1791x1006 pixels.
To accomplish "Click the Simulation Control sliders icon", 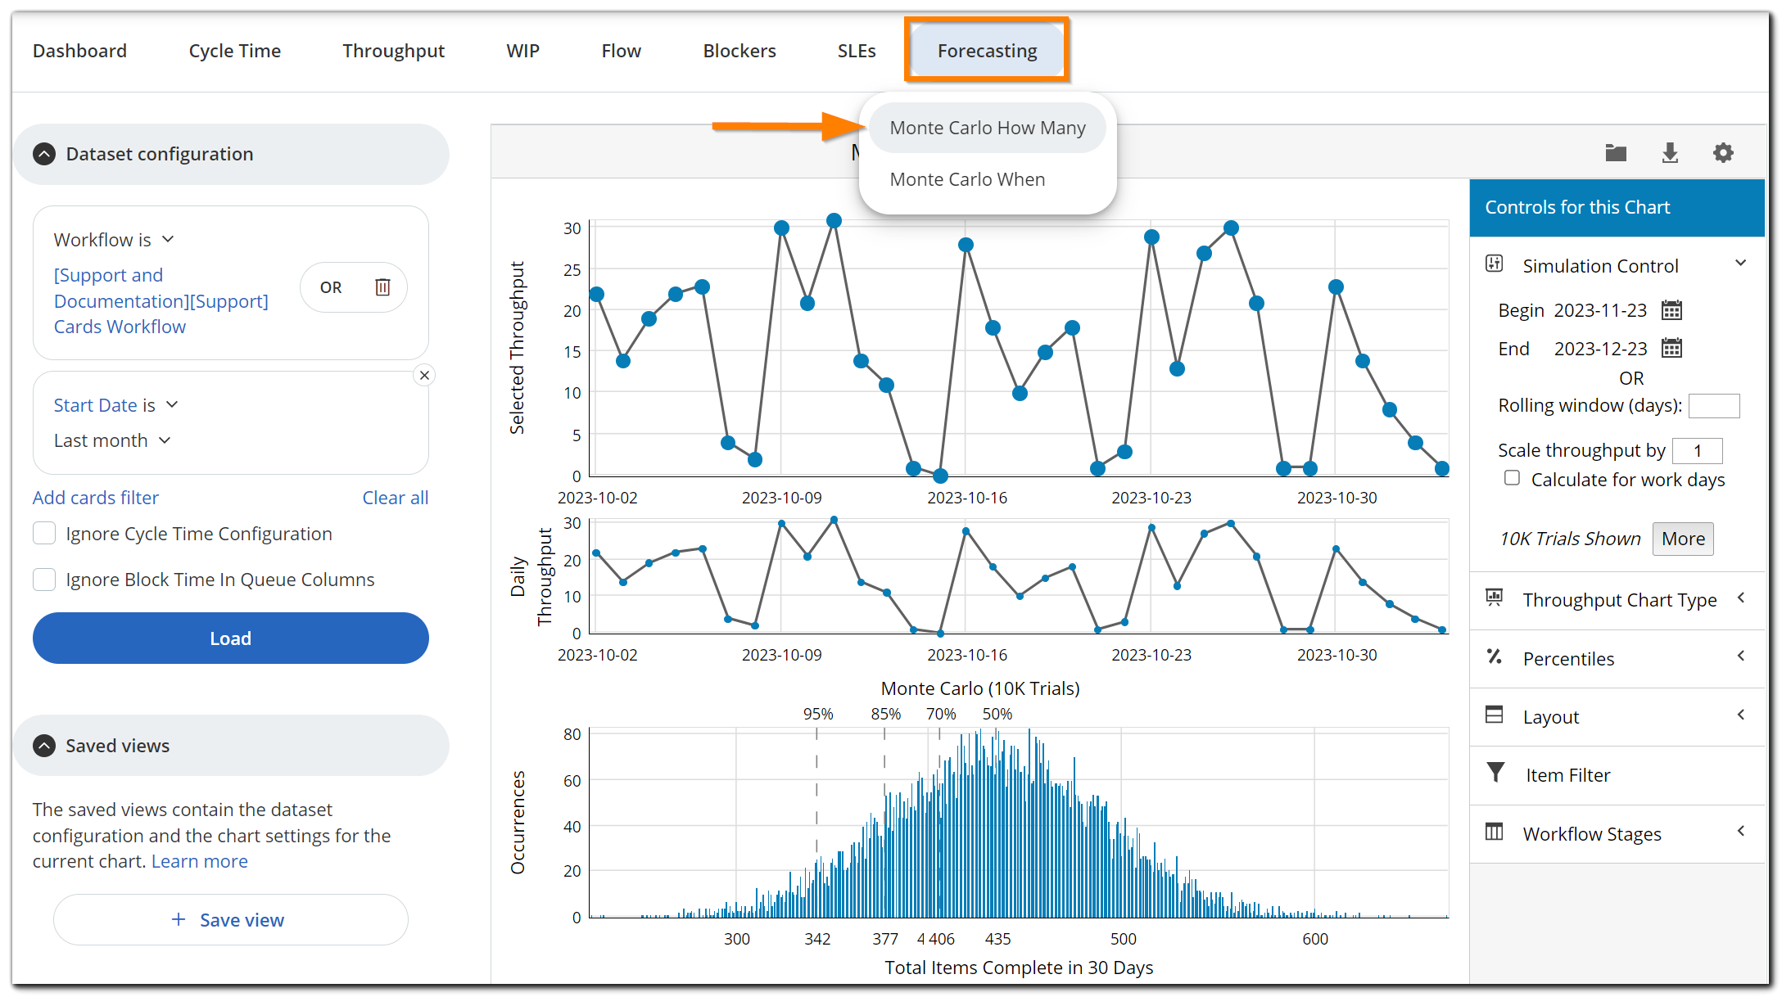I will [x=1494, y=264].
